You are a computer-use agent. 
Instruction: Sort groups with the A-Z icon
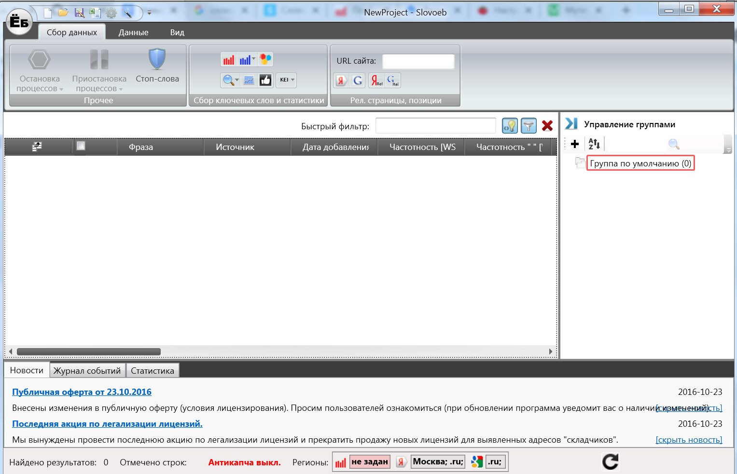pyautogui.click(x=594, y=144)
